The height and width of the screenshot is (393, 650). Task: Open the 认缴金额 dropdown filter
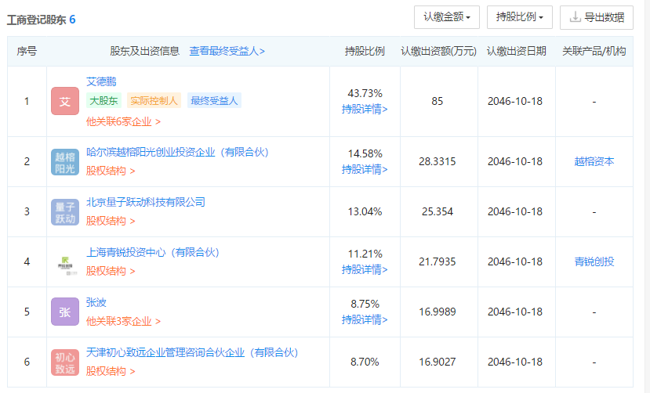[x=446, y=17]
